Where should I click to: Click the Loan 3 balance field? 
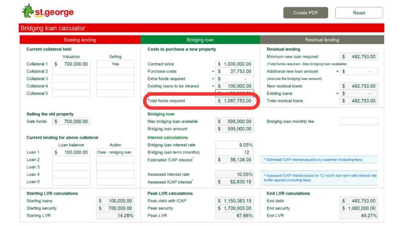click(x=71, y=167)
